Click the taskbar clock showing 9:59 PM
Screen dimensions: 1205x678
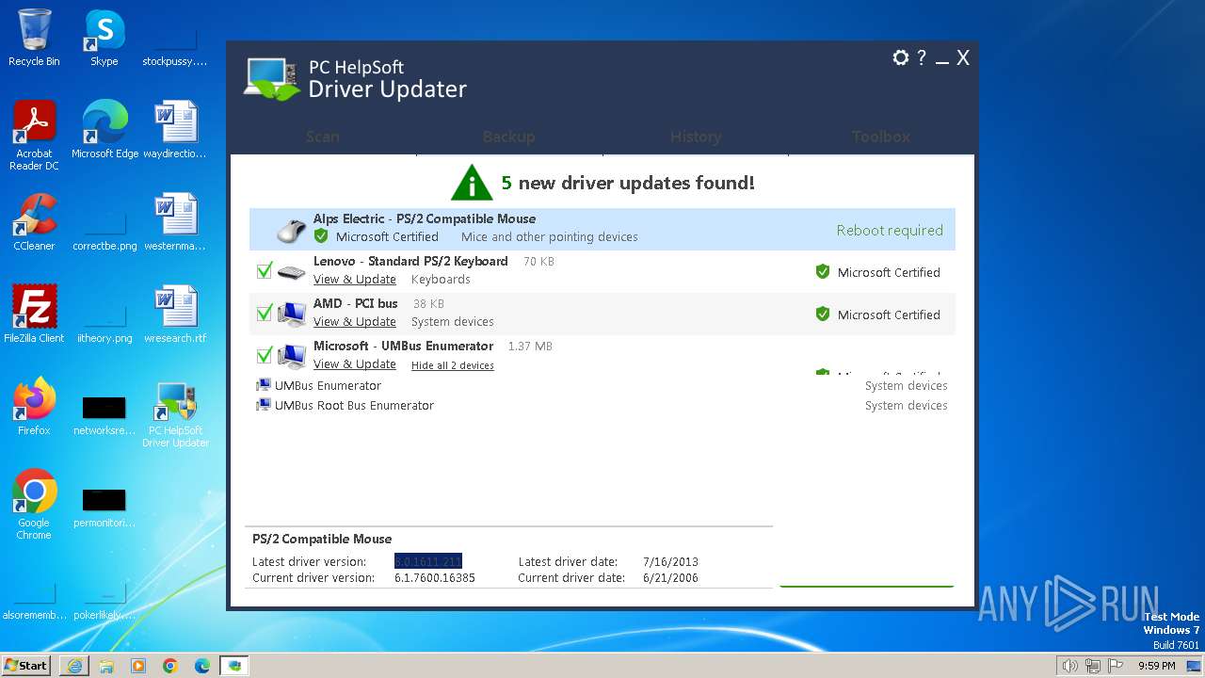[1157, 666]
